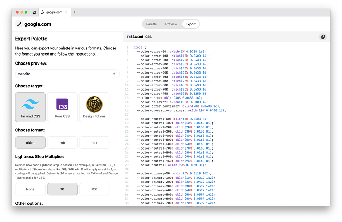Screen dimensions: 342x222
Task: Open a new browser tab with plus
Action: tap(75, 12)
